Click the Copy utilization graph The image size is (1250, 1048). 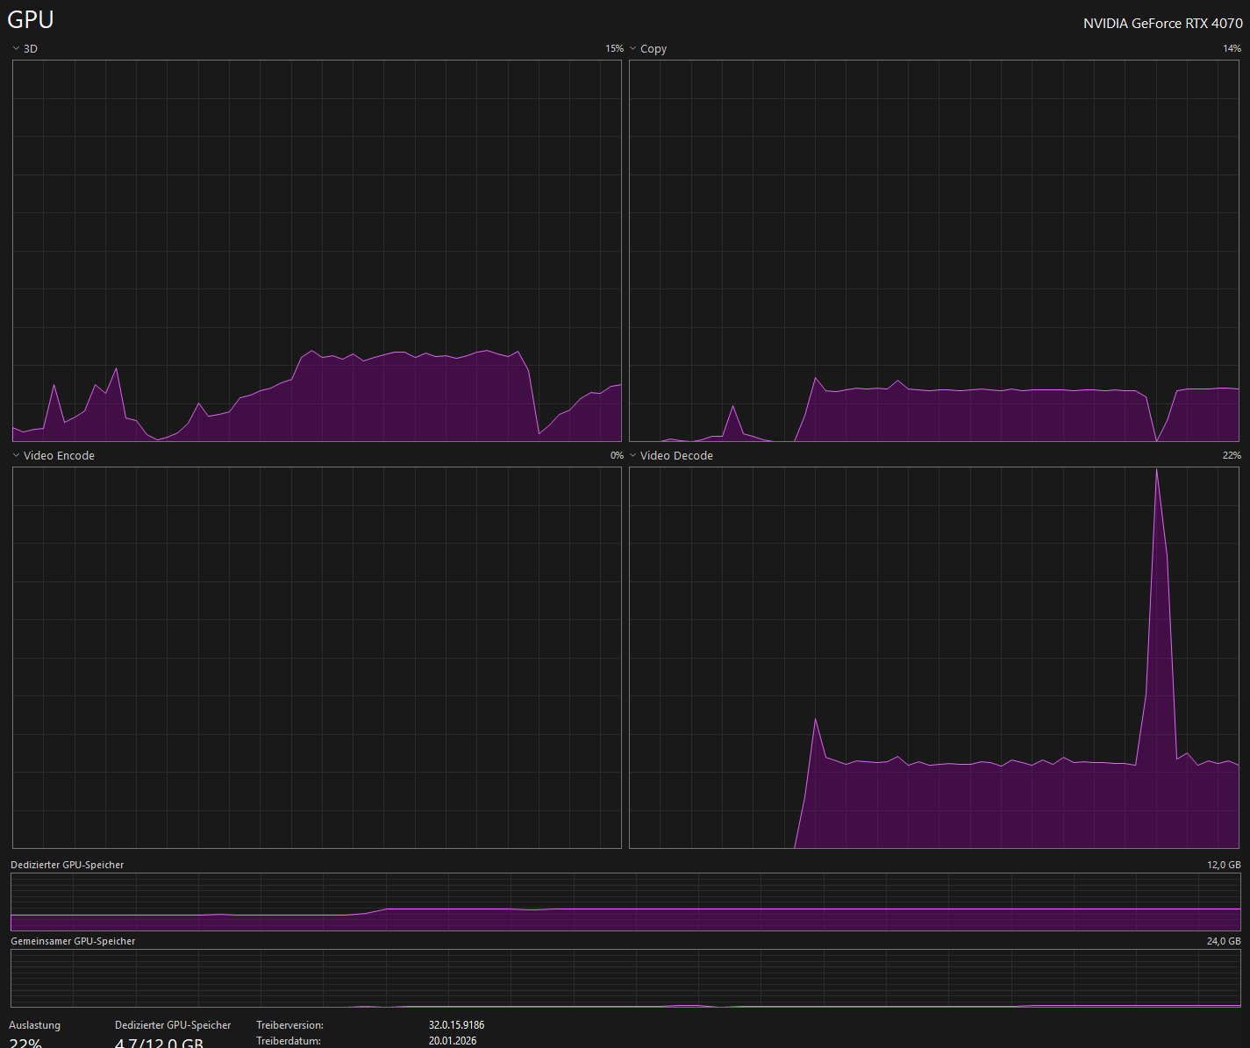[x=934, y=251]
